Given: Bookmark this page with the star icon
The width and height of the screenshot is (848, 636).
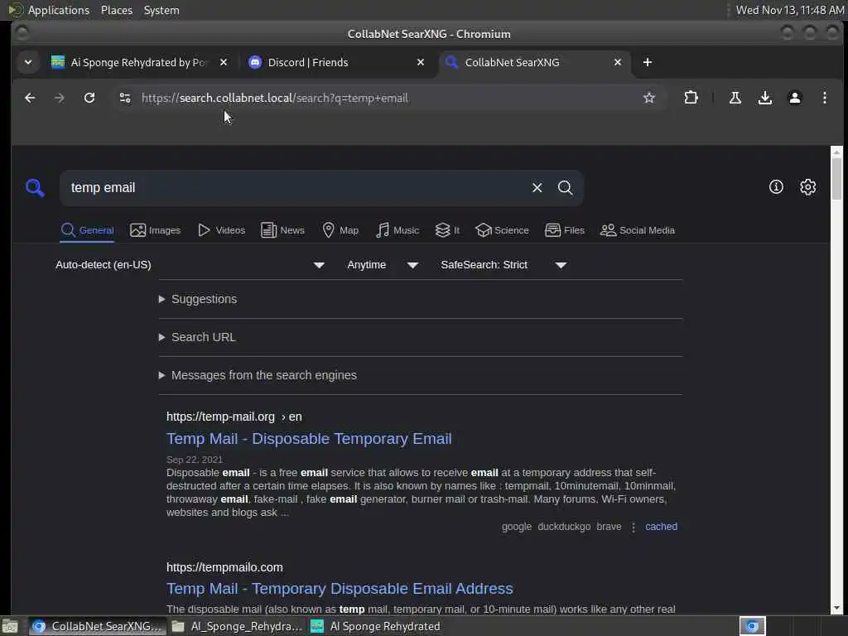Looking at the screenshot, I should 649,98.
